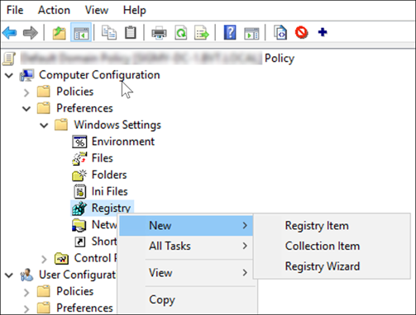Click the Shortcuts arrow icon
Viewport: 416px width, 315px height.
tap(80, 242)
